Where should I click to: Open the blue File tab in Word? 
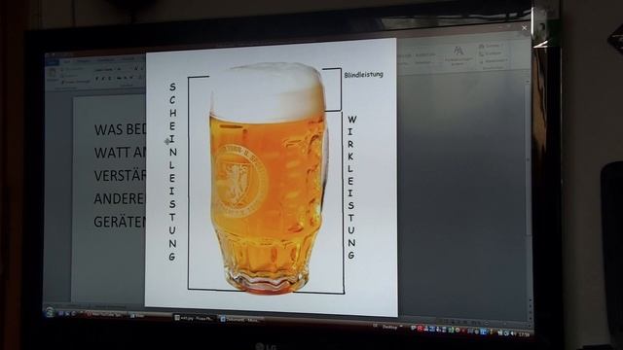[52, 61]
